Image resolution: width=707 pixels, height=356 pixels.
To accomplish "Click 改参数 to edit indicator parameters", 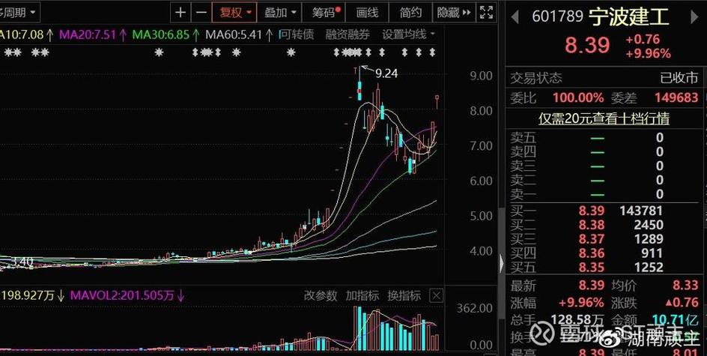I will pos(320,296).
